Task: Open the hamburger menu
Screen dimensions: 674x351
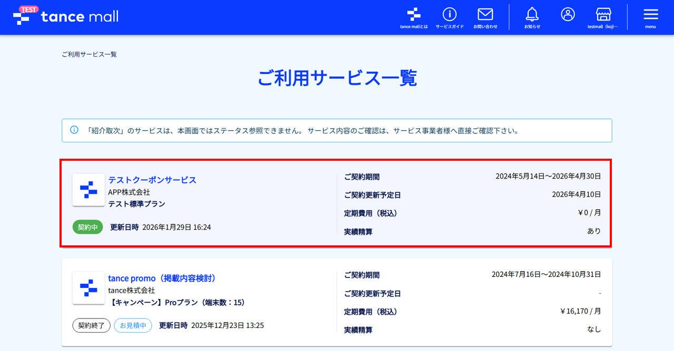Action: coord(651,18)
